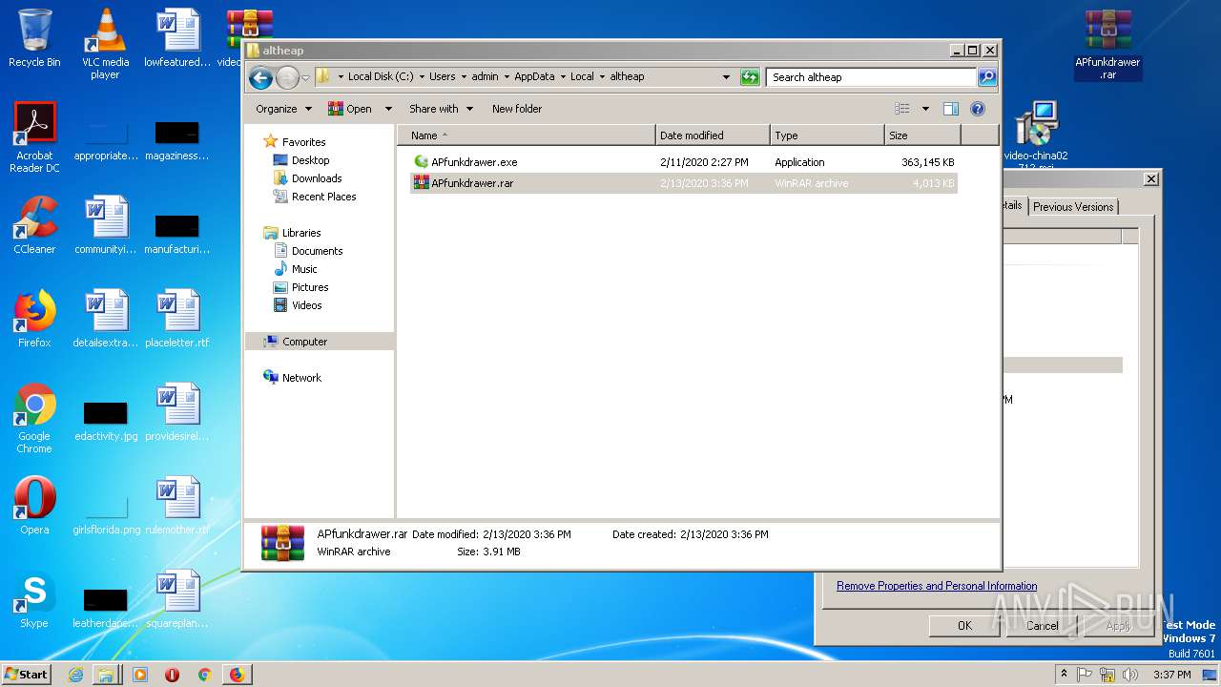Click the Open toolbar button
The image size is (1221, 687).
[350, 109]
